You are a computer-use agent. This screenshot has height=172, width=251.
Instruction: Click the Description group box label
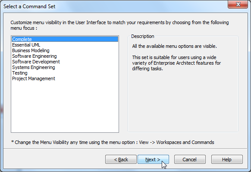pos(143,36)
